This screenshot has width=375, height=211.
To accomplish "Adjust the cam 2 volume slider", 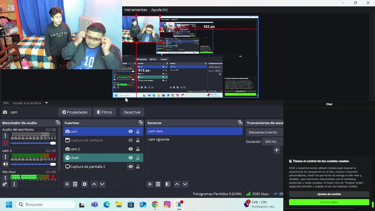I will (33, 164).
